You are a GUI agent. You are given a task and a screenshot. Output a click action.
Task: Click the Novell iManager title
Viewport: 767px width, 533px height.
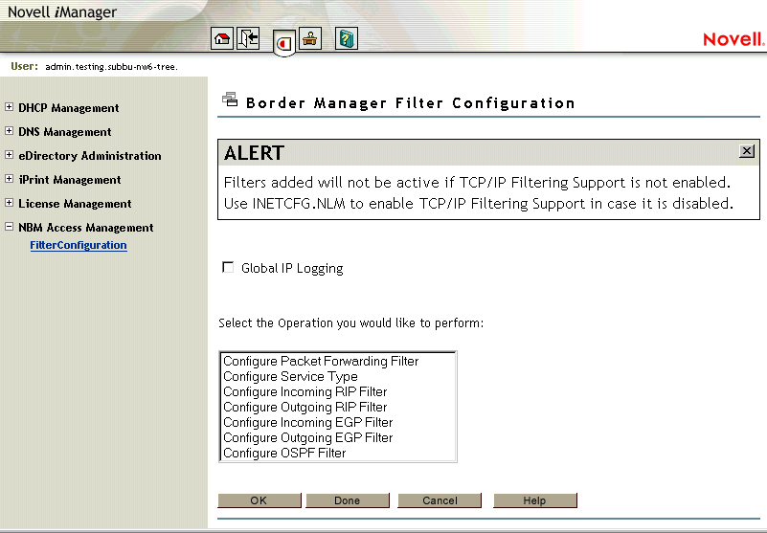click(62, 12)
